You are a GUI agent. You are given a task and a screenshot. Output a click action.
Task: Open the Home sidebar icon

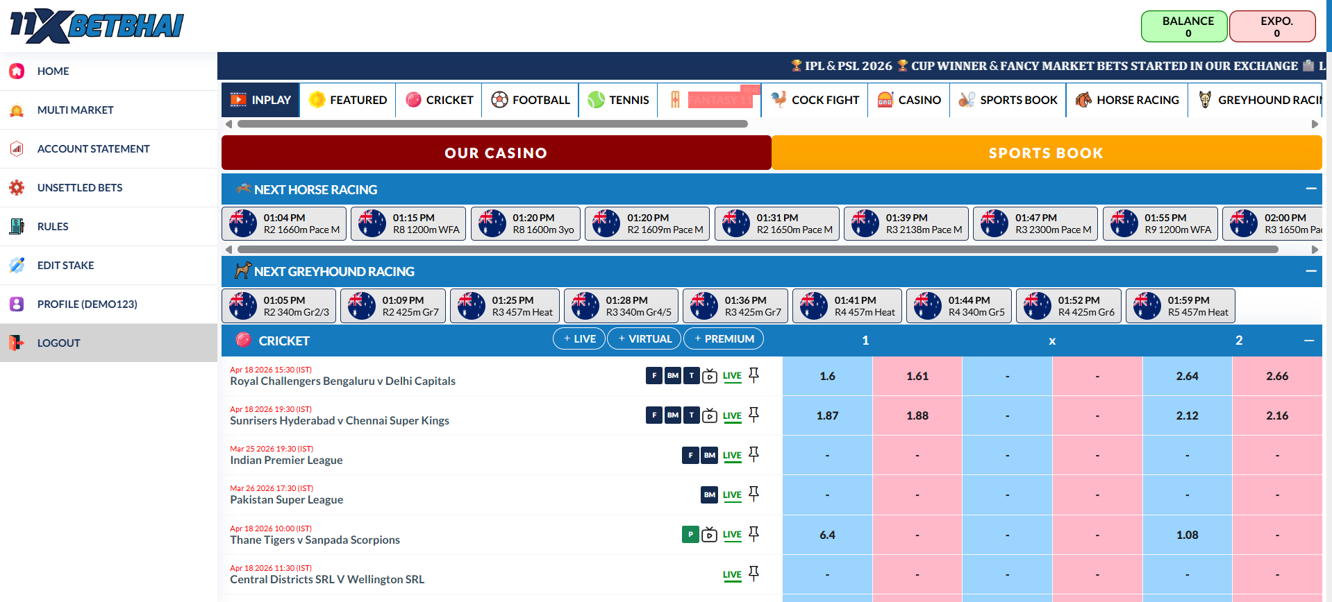(17, 71)
